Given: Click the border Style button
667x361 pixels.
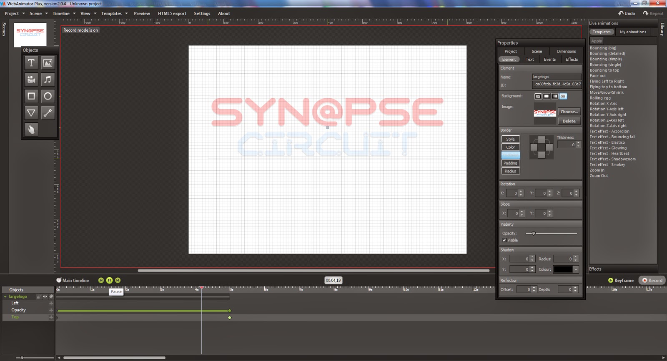Looking at the screenshot, I should click(510, 139).
